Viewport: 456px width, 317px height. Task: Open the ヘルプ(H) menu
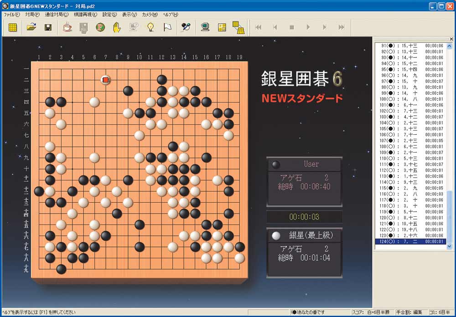point(171,15)
